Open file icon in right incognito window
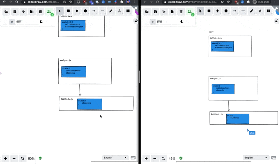Screen dimensions: 279x164 point(147,12)
